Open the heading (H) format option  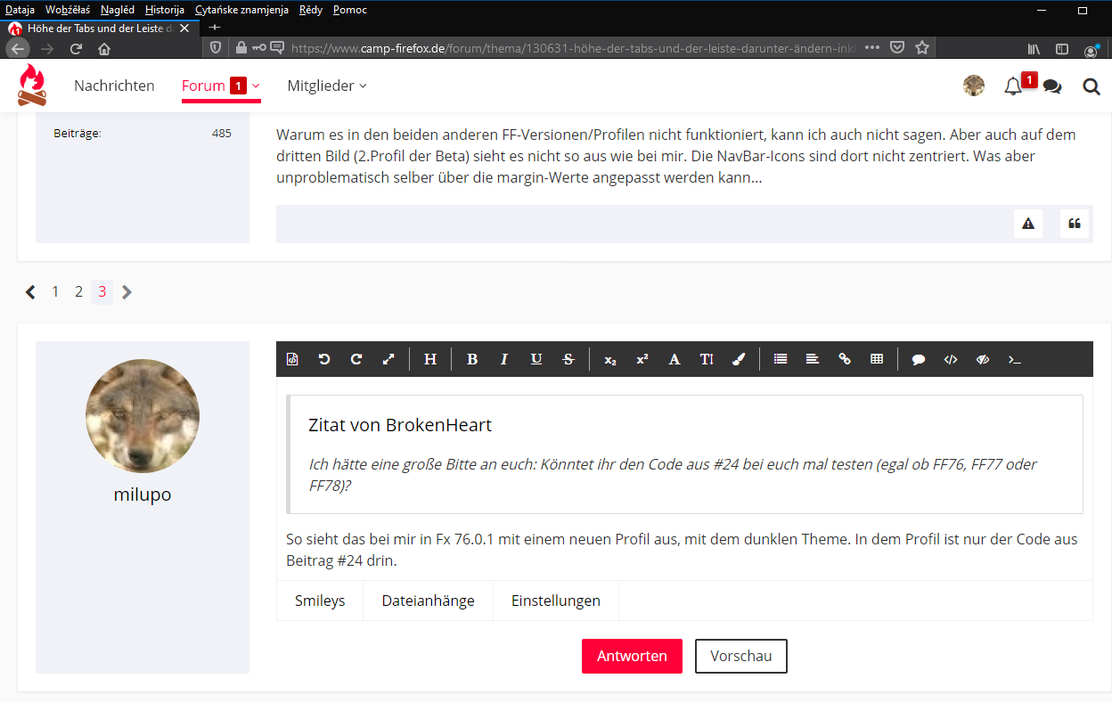tap(430, 359)
